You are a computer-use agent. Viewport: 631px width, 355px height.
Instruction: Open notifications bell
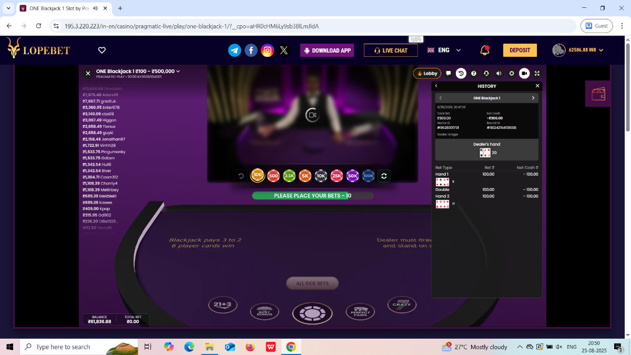click(485, 50)
